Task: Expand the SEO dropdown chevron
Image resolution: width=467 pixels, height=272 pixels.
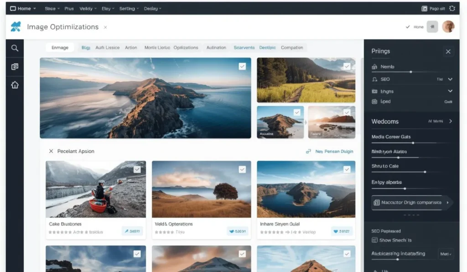Action: [450, 79]
